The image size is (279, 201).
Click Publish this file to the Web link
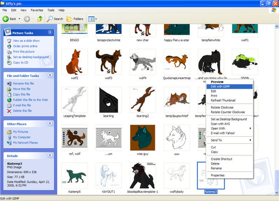(x=30, y=100)
